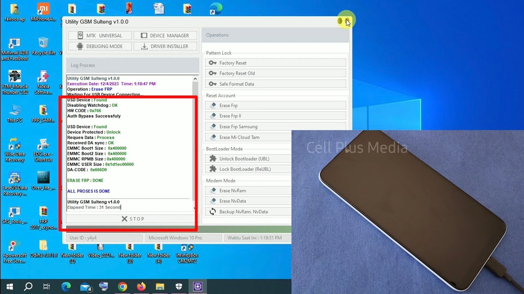Open the Word document icon on desktop

pos(158,9)
